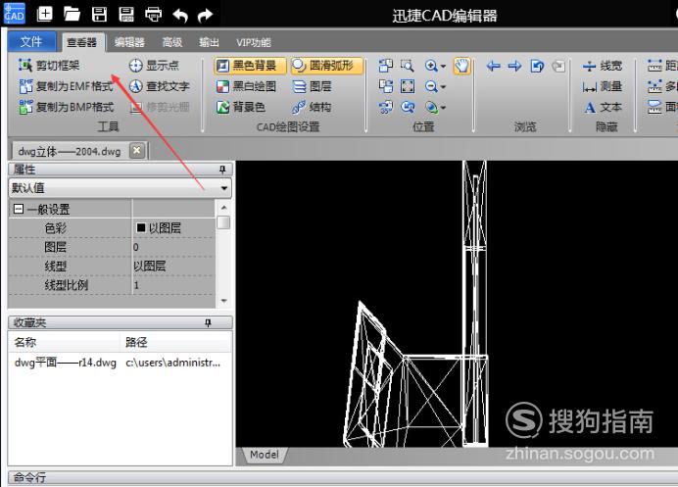
Task: Open a file with the folder icon
Action: click(72, 14)
